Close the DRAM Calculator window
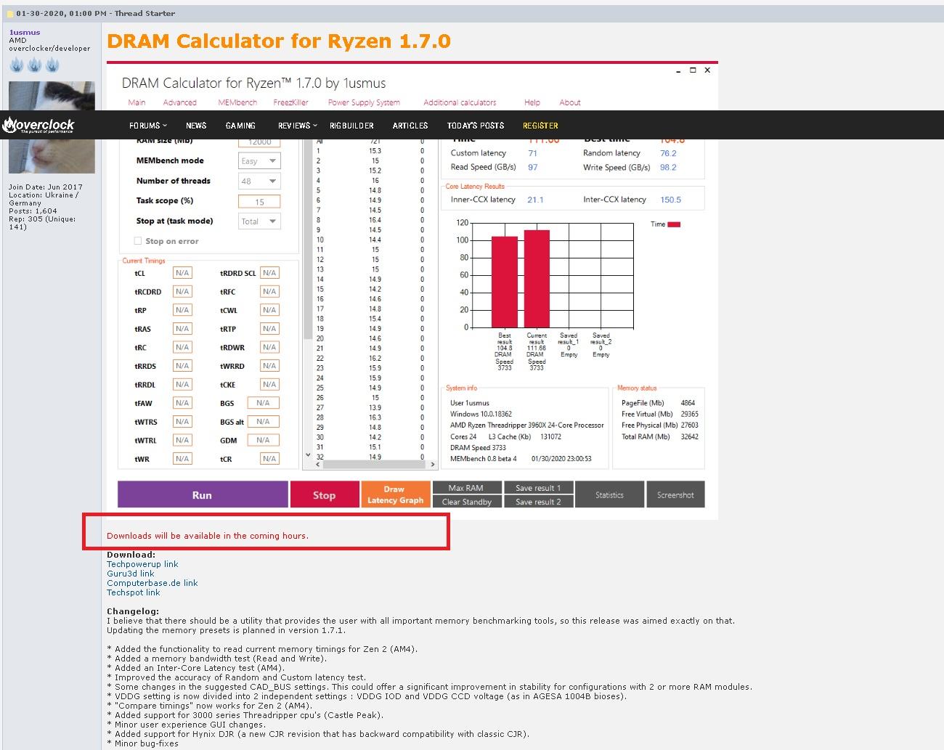 (x=707, y=70)
